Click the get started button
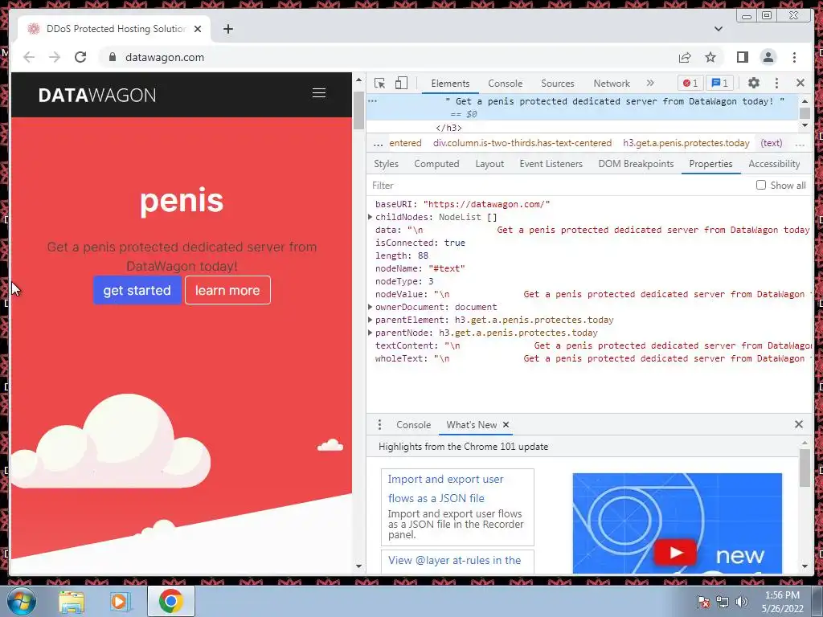The image size is (823, 617). click(137, 290)
